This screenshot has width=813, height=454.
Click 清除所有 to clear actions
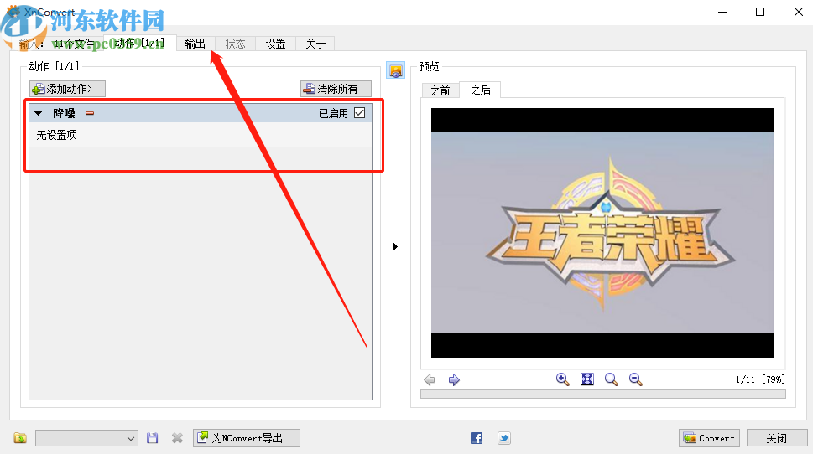[336, 89]
